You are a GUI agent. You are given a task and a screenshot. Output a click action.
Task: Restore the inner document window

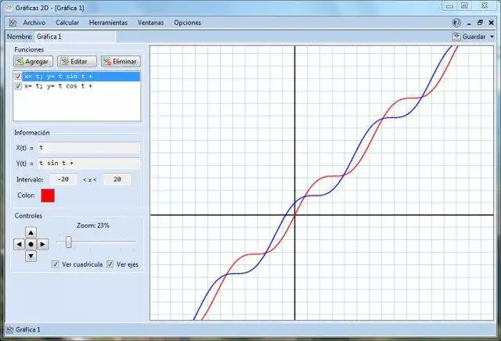pyautogui.click(x=480, y=23)
